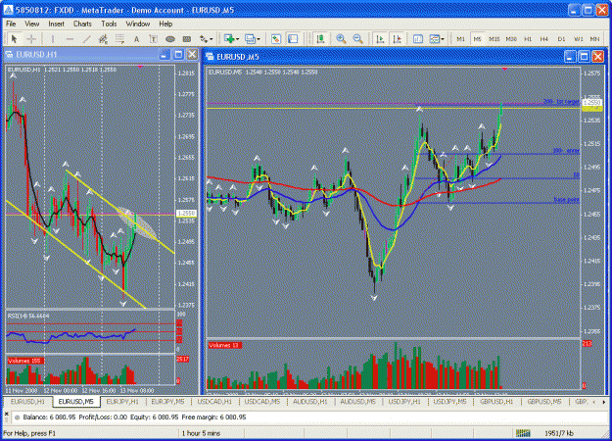612x441 pixels.
Task: Click the indicators list icon
Action: click(418, 39)
